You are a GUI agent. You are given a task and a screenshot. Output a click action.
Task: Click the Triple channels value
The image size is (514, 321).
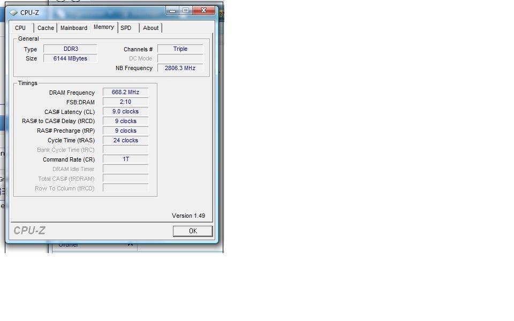[x=180, y=49]
